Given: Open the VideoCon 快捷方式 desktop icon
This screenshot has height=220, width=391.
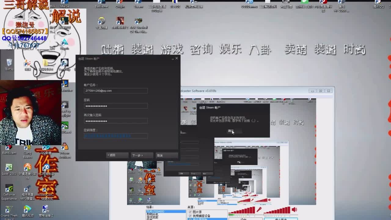Looking at the screenshot, I should click(46, 193).
